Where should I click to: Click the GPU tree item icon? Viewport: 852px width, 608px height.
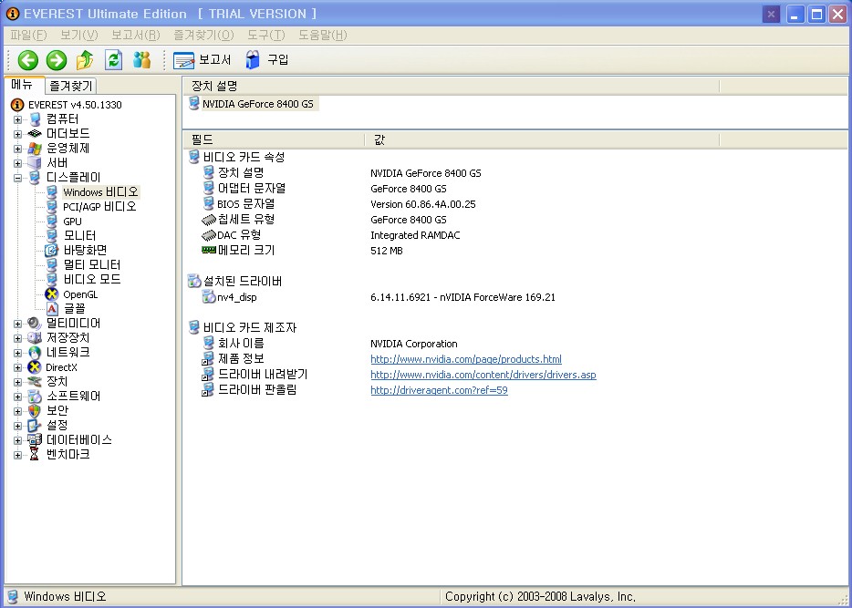(x=52, y=221)
